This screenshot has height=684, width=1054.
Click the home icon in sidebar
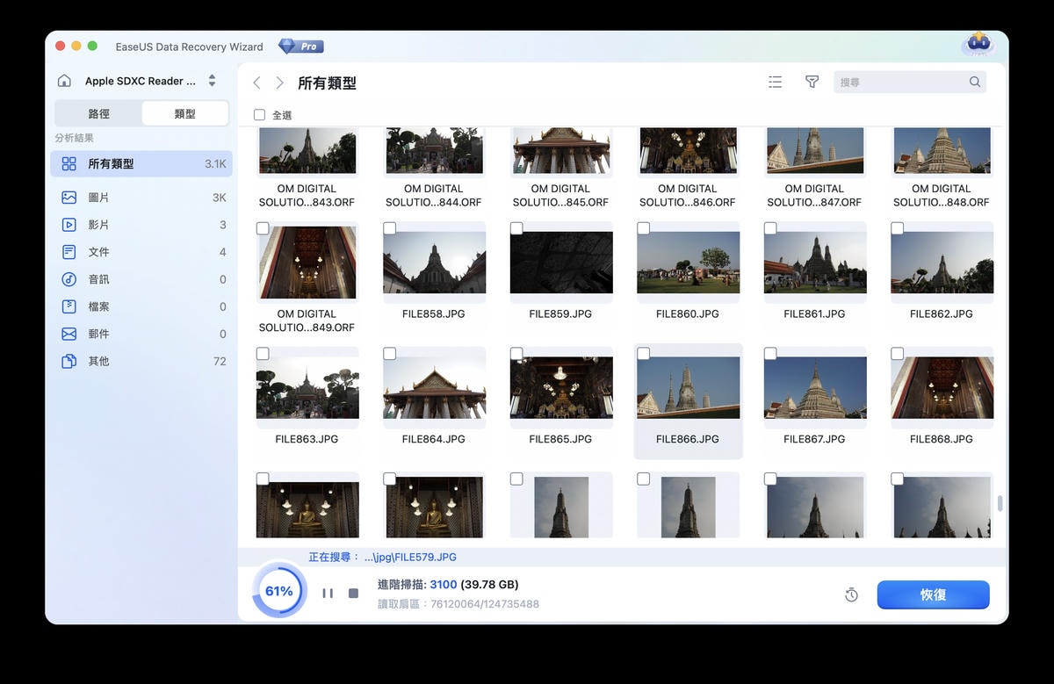click(64, 81)
